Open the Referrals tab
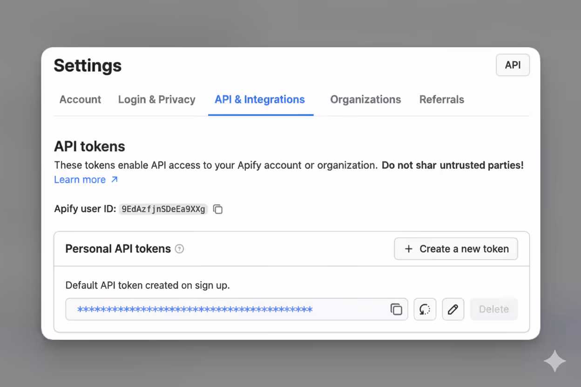581x387 pixels. 442,100
